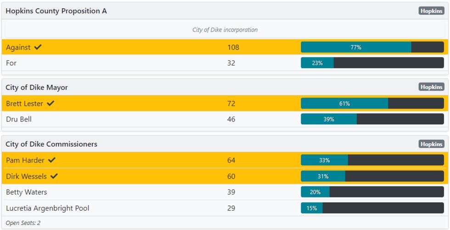Click the Hopkins badge on Dike Mayor
The width and height of the screenshot is (450, 230).
point(431,87)
